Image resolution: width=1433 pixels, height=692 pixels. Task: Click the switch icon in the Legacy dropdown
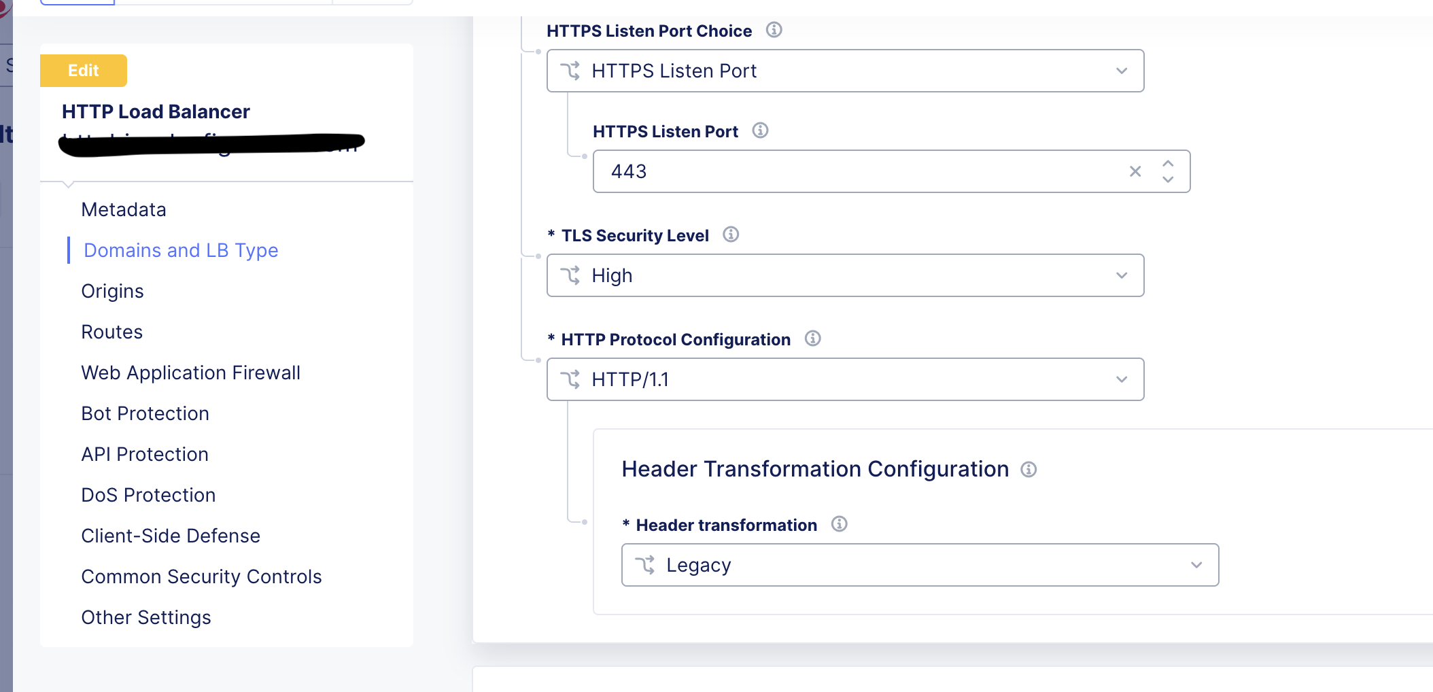tap(645, 565)
